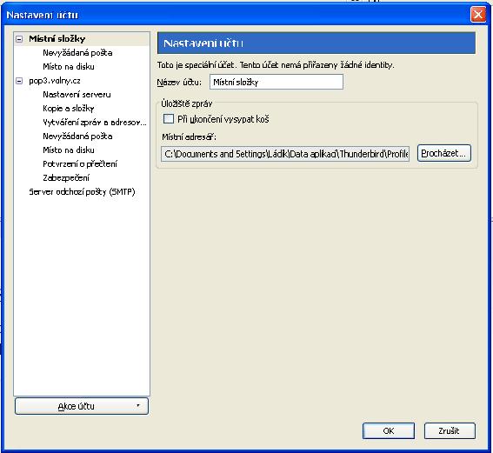Confirm settings with the OK button
Image resolution: width=493 pixels, height=453 pixels.
(389, 430)
